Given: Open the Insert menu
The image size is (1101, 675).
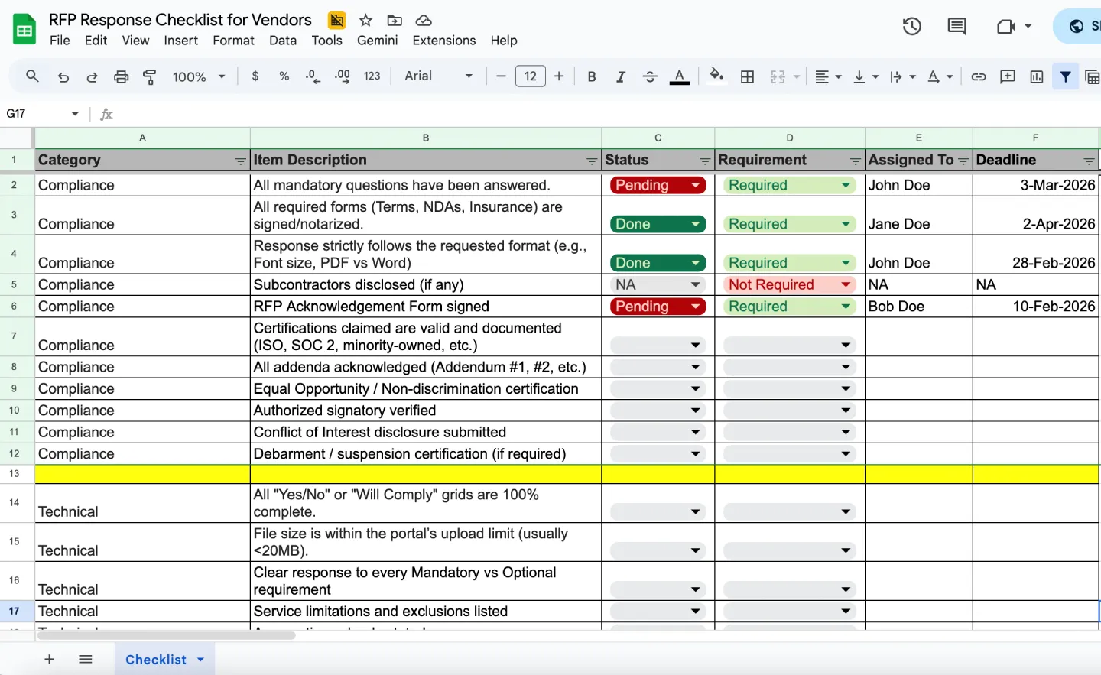Looking at the screenshot, I should pyautogui.click(x=180, y=41).
